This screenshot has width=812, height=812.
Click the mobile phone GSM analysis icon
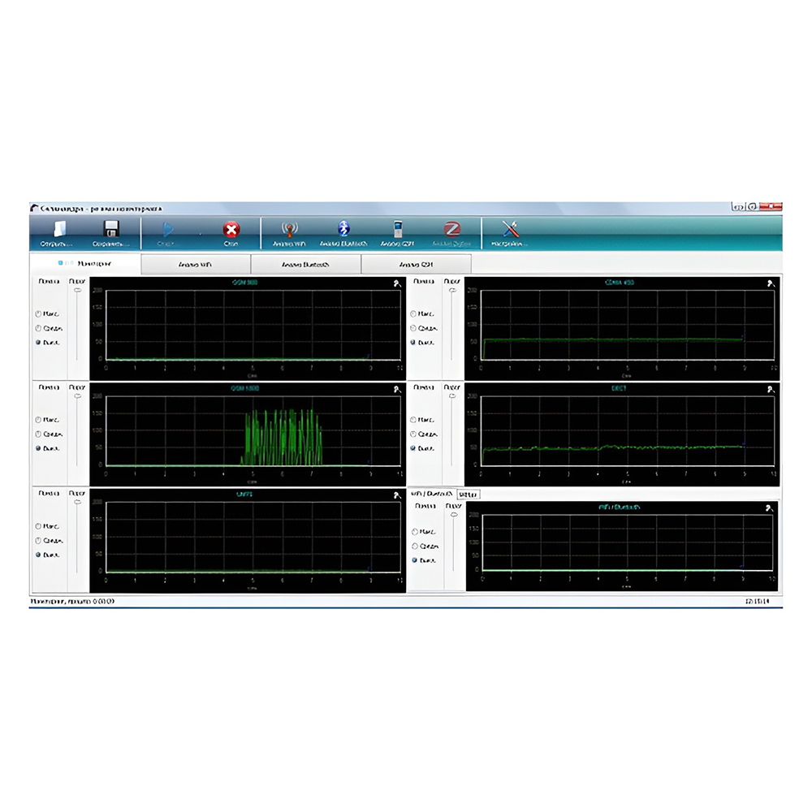397,231
